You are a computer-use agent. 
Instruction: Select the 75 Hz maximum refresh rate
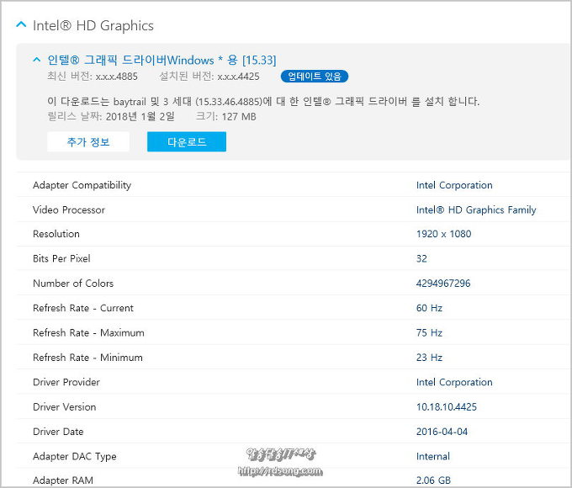429,332
